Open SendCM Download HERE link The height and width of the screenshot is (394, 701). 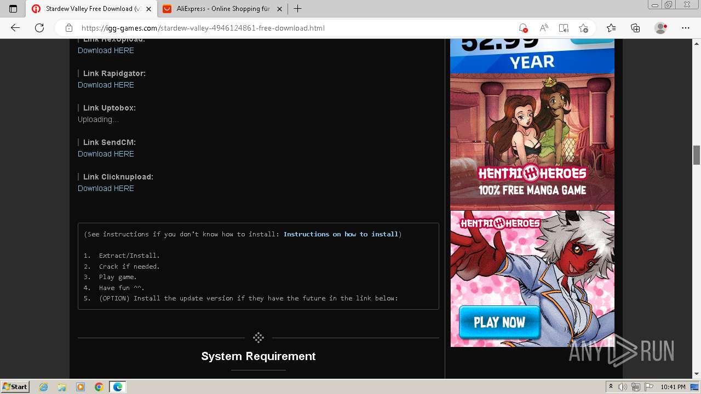[106, 154]
